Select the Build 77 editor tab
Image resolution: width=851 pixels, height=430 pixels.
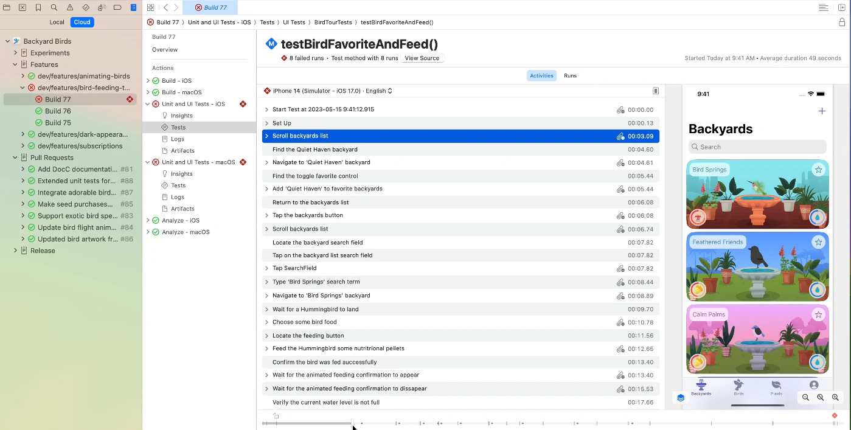coord(210,7)
